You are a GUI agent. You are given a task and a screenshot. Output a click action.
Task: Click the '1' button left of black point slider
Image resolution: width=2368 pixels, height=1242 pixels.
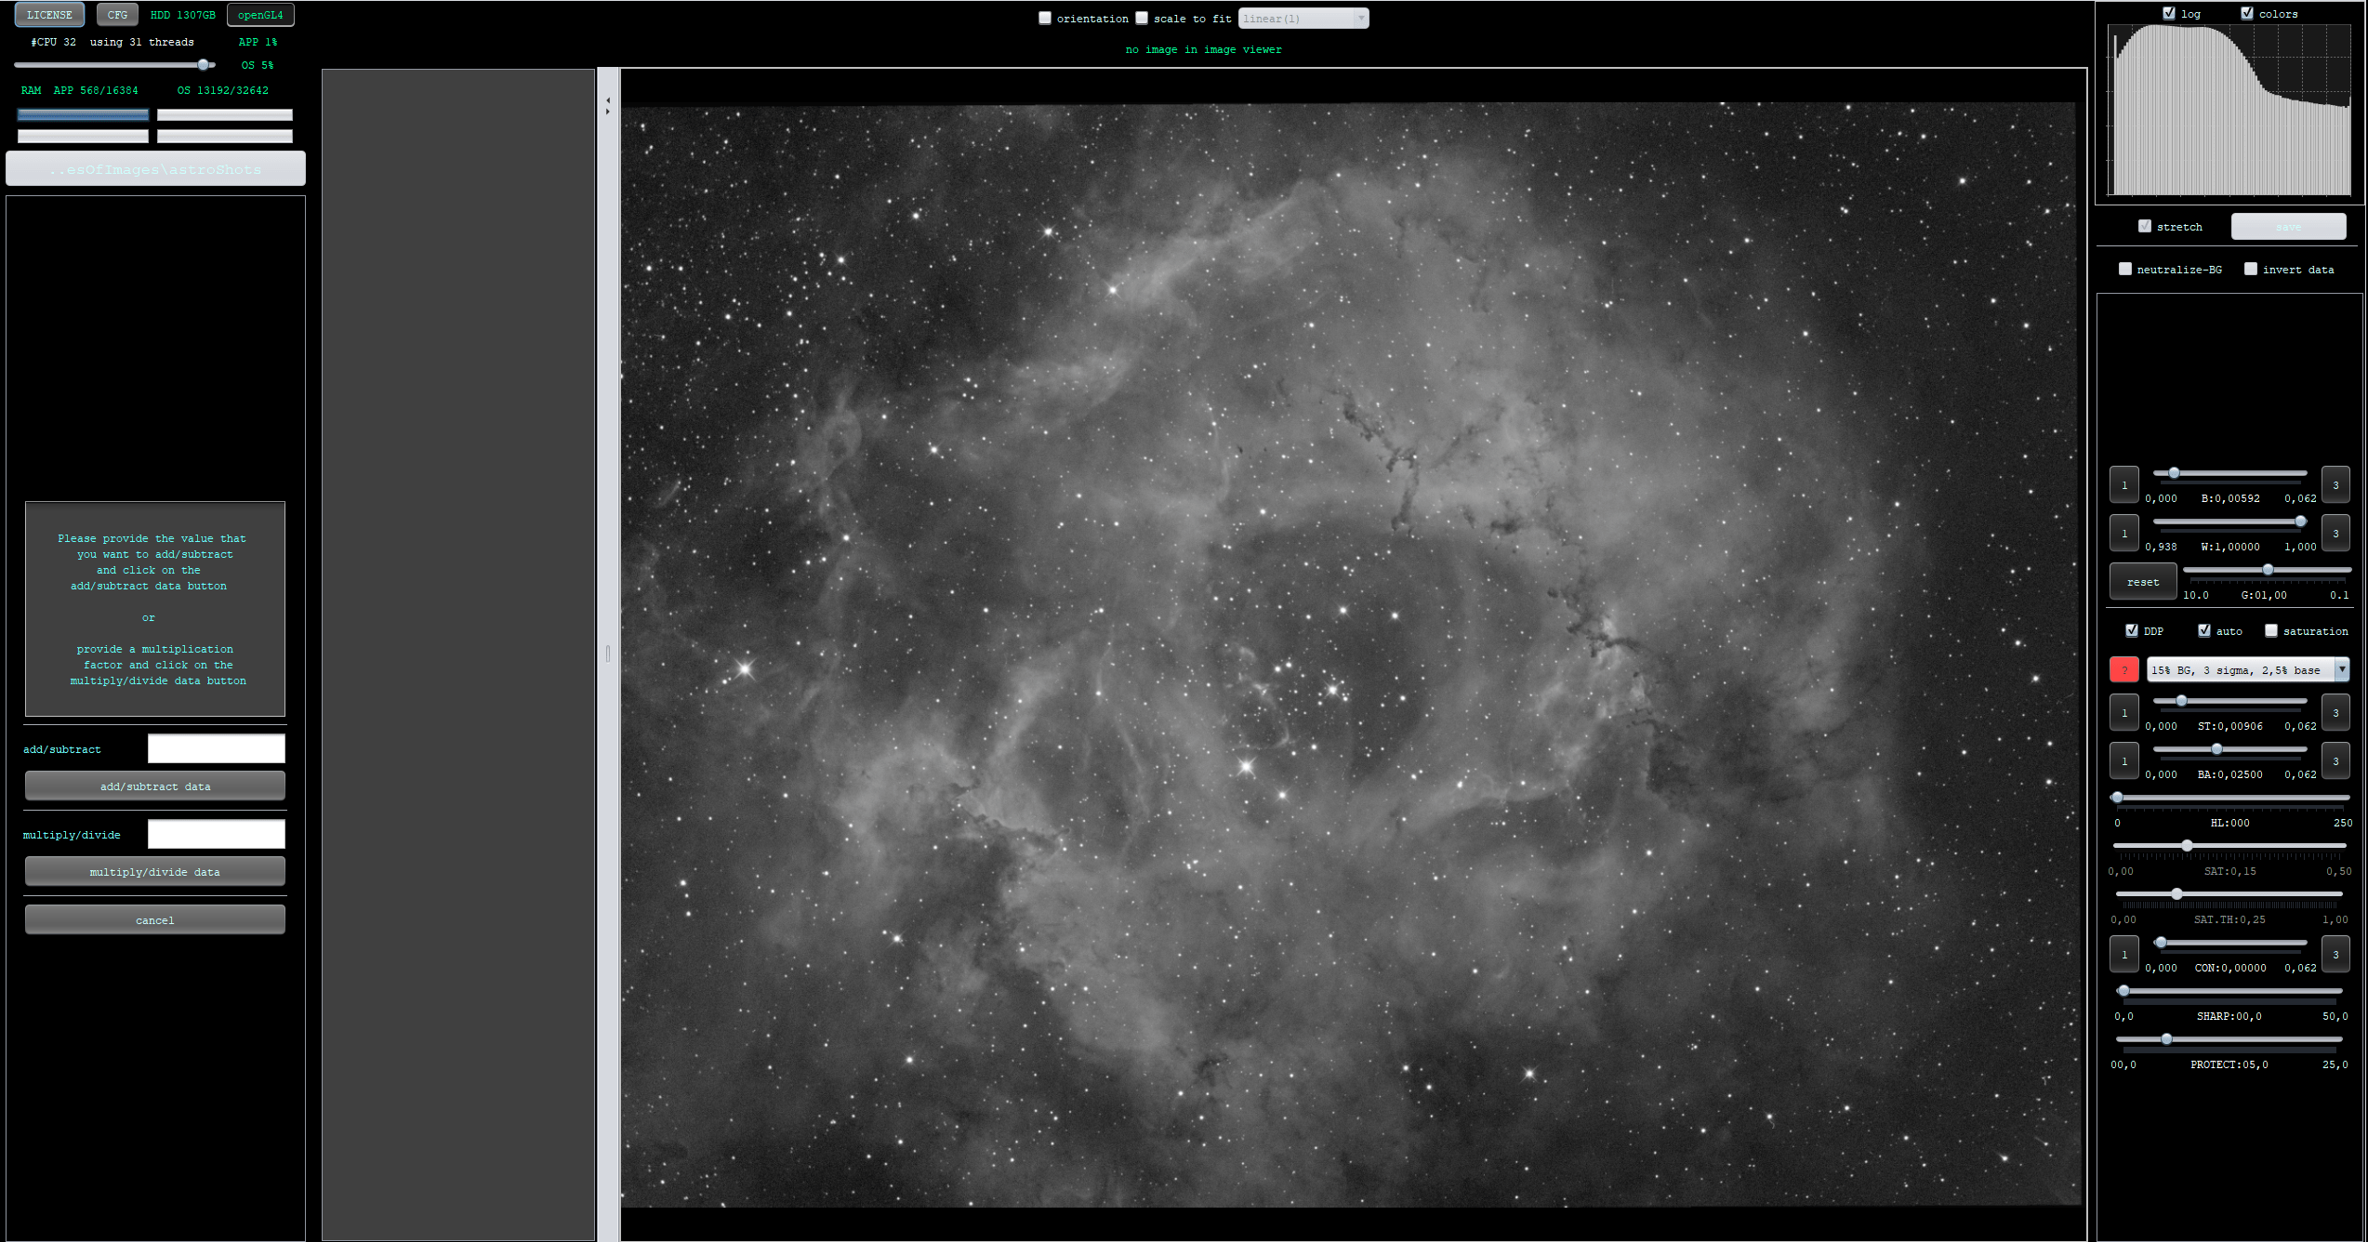pos(2123,484)
